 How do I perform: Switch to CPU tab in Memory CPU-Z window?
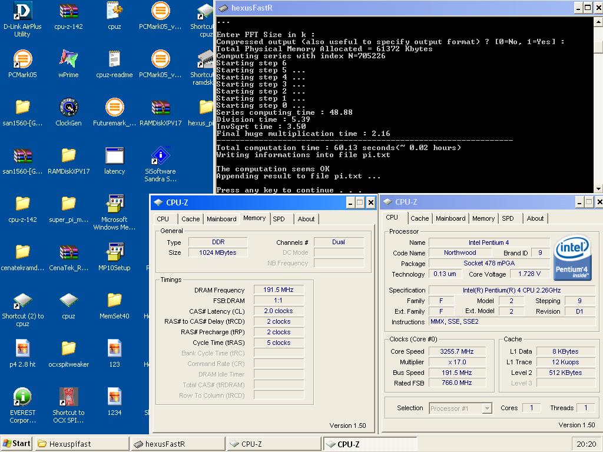click(x=163, y=219)
